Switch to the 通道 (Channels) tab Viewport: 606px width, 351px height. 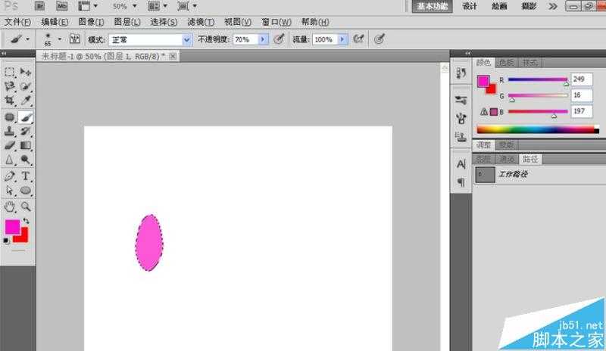pyautogui.click(x=505, y=159)
